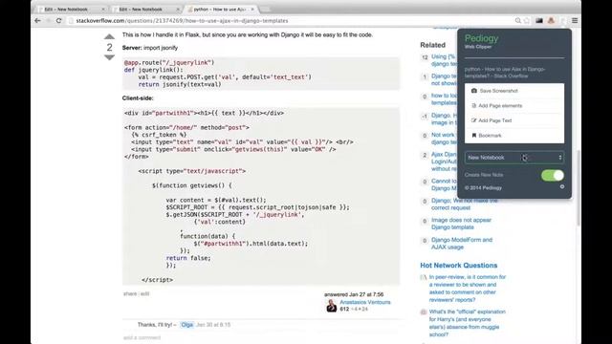Click the @app.route code line
The height and width of the screenshot is (344, 612).
pos(169,62)
